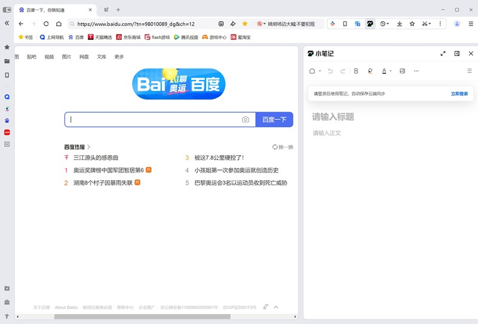The width and height of the screenshot is (478, 324).
Task: Toggle bold formatting in the note toolbar
Action: [356, 71]
